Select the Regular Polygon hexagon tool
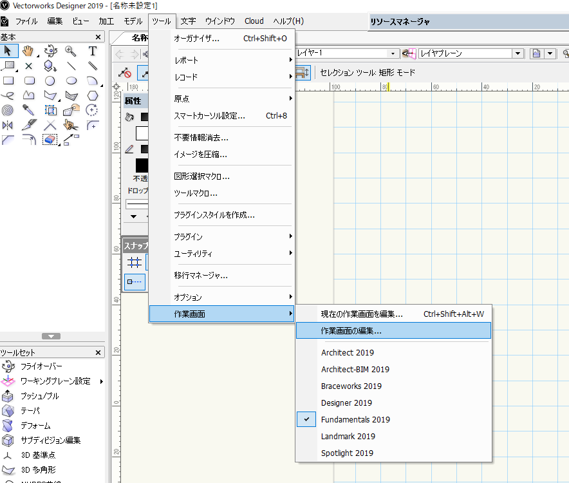Image resolution: width=569 pixels, height=483 pixels. click(93, 95)
